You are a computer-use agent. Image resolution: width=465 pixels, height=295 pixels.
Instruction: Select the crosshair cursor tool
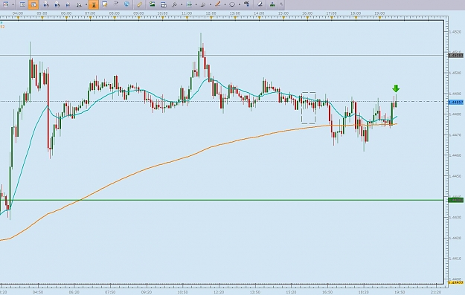tap(189, 4)
